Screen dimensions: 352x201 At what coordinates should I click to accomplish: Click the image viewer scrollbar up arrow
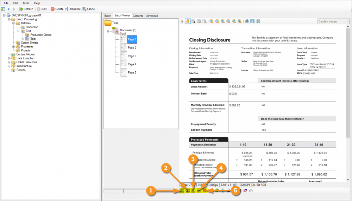pos(348,26)
